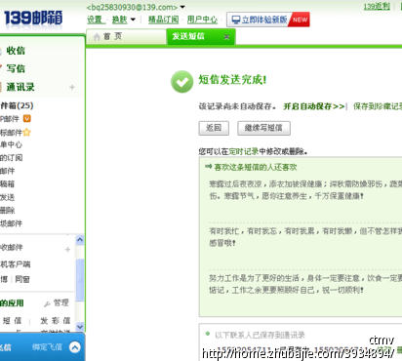Viewport: 402px width, 361px height.
Task: Select the 发送短信 tab
Action: pyautogui.click(x=188, y=36)
